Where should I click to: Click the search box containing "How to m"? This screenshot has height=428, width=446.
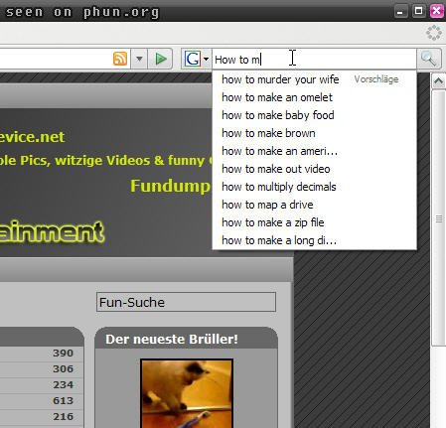pyautogui.click(x=314, y=60)
